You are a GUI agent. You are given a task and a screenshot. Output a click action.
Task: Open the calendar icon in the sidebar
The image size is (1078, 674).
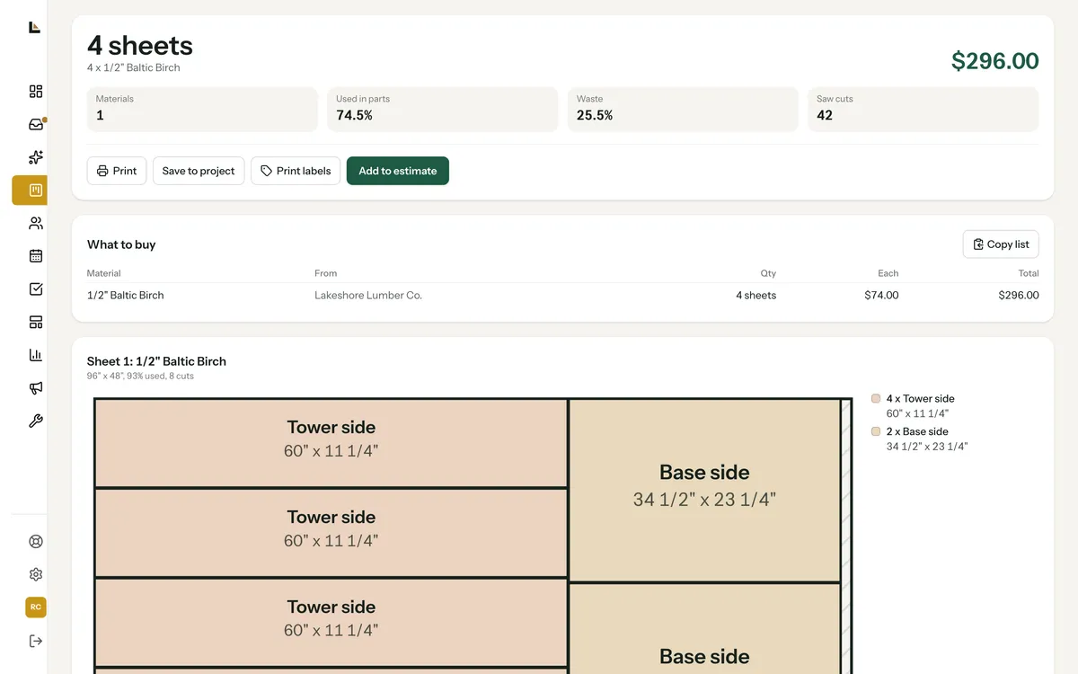[36, 256]
